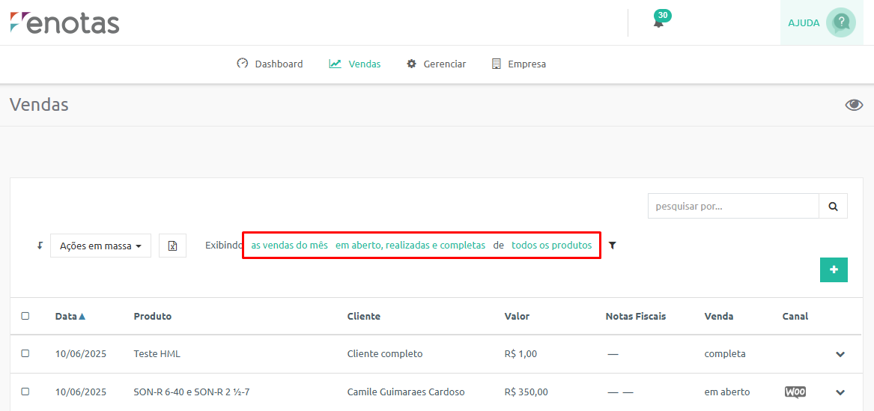Export sales using the Excel file icon
The height and width of the screenshot is (411, 874).
click(172, 246)
